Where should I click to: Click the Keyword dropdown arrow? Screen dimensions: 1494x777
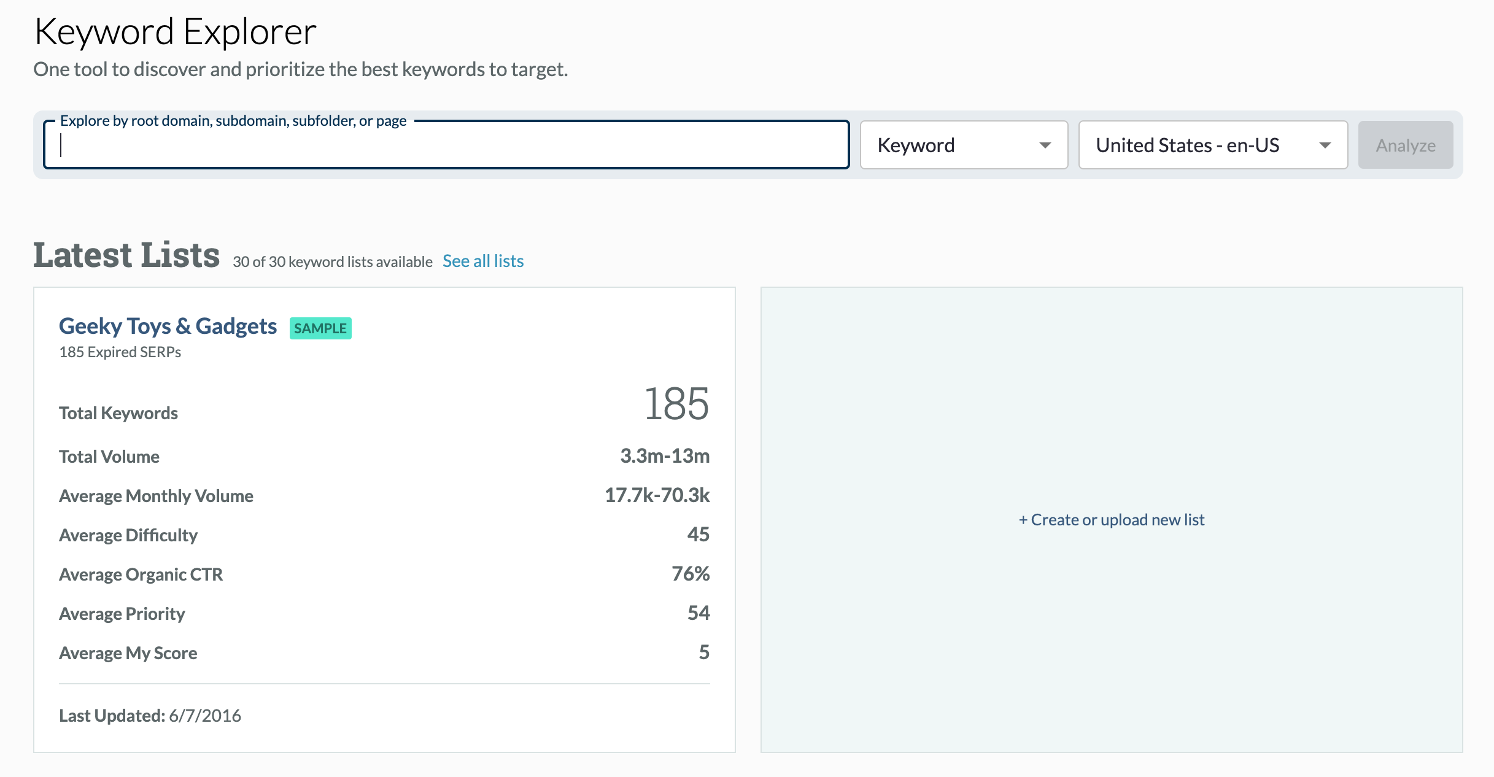(x=1045, y=145)
